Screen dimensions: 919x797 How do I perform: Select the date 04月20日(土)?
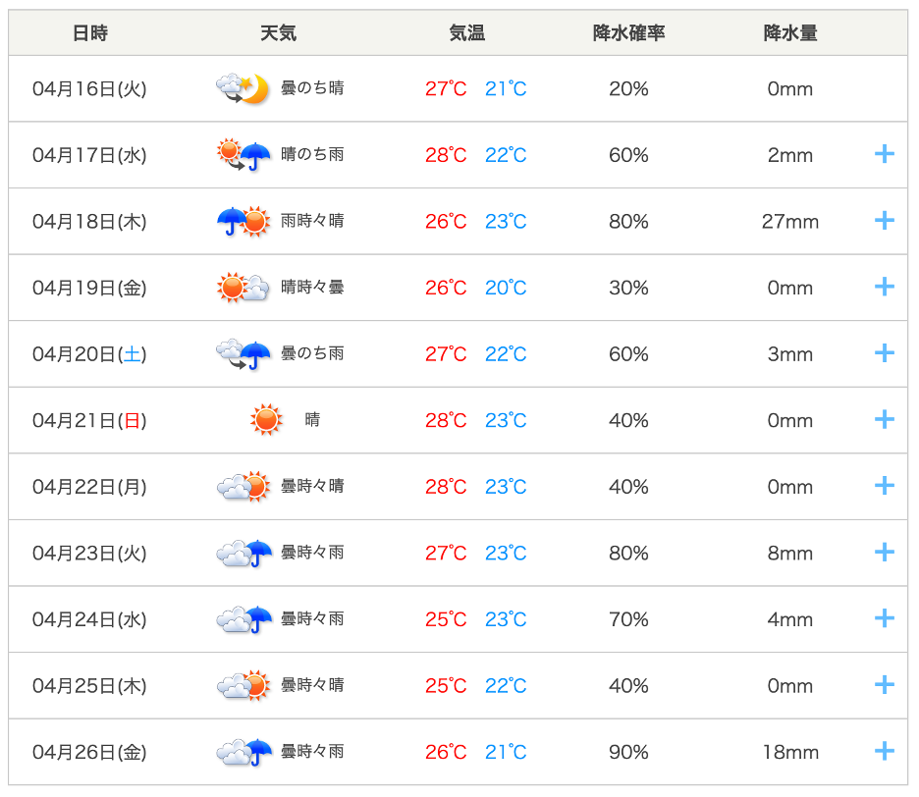(89, 354)
